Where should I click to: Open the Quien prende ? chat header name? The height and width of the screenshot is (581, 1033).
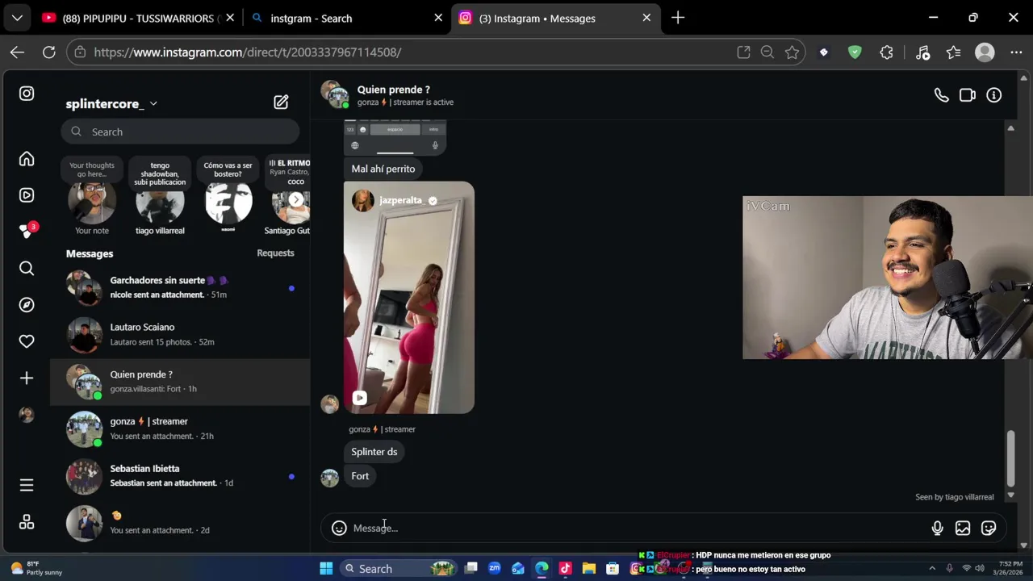coord(394,90)
